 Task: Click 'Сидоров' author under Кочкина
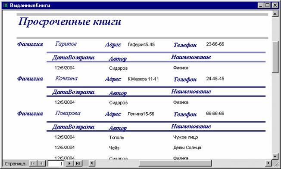(x=118, y=103)
